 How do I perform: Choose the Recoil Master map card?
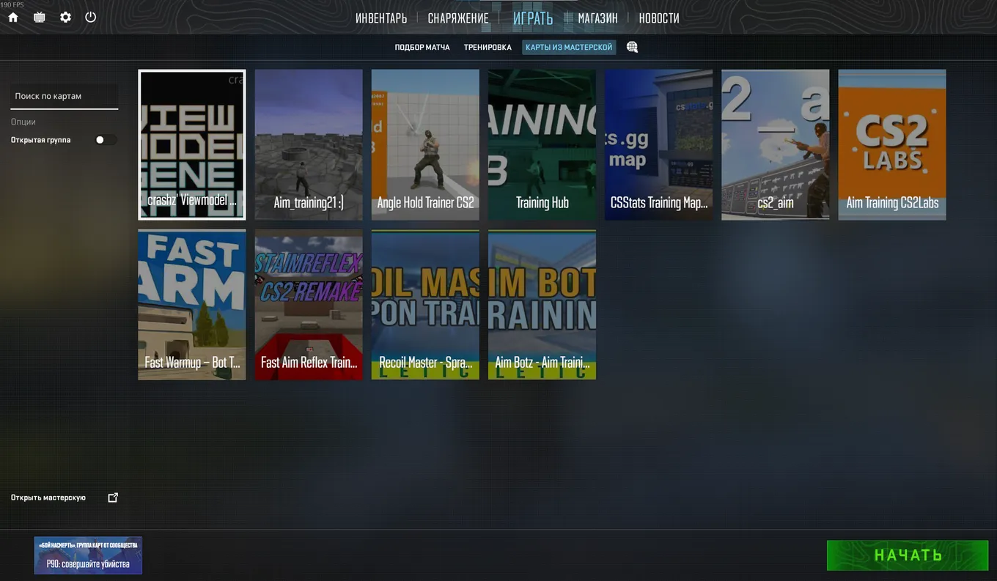point(425,305)
